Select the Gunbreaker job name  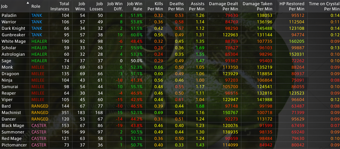coord(13,35)
